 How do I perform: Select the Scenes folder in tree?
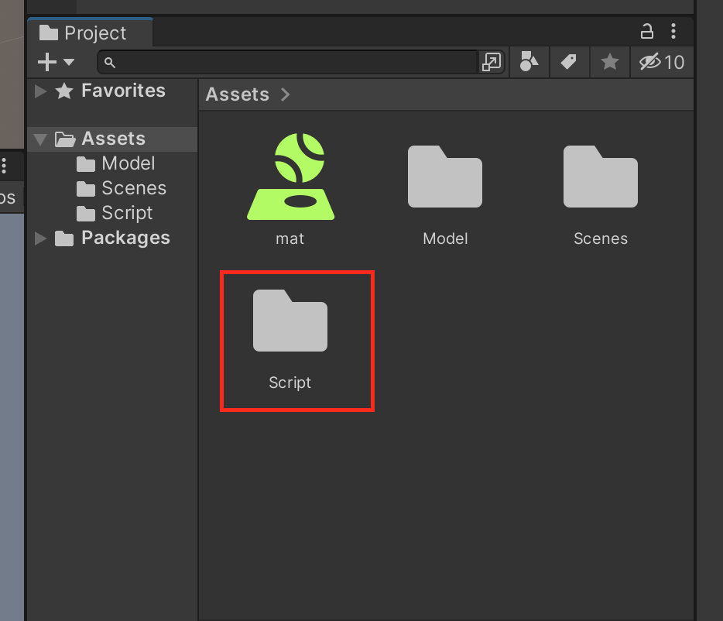(x=133, y=189)
